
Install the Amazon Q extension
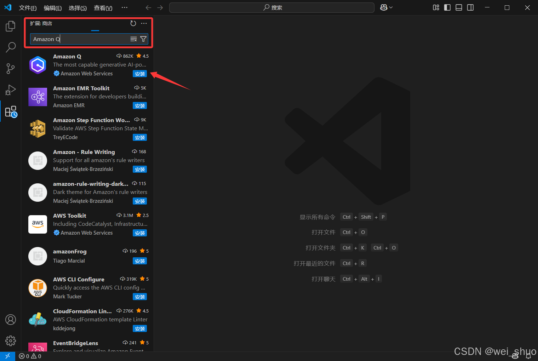pos(140,74)
